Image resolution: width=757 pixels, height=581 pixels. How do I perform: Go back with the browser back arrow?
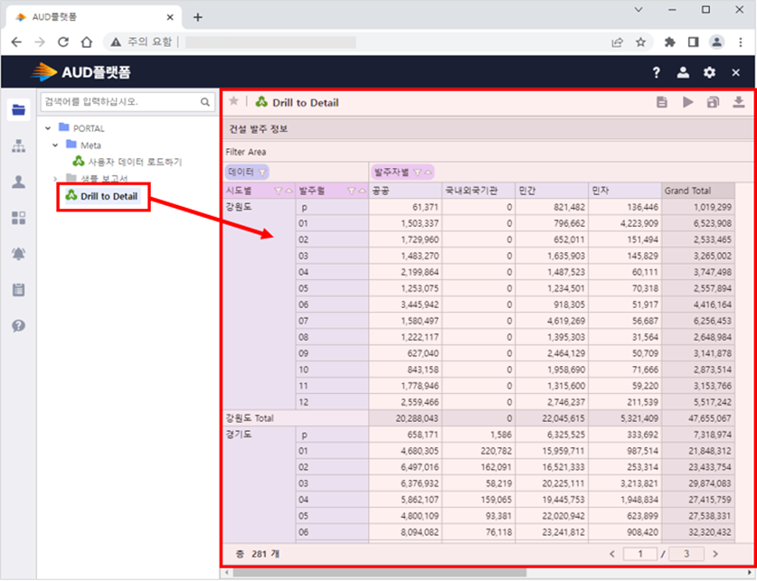tap(16, 42)
